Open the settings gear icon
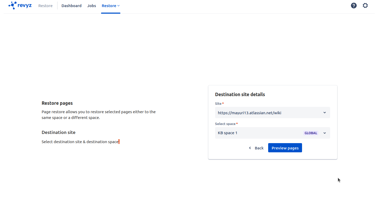 pyautogui.click(x=365, y=6)
